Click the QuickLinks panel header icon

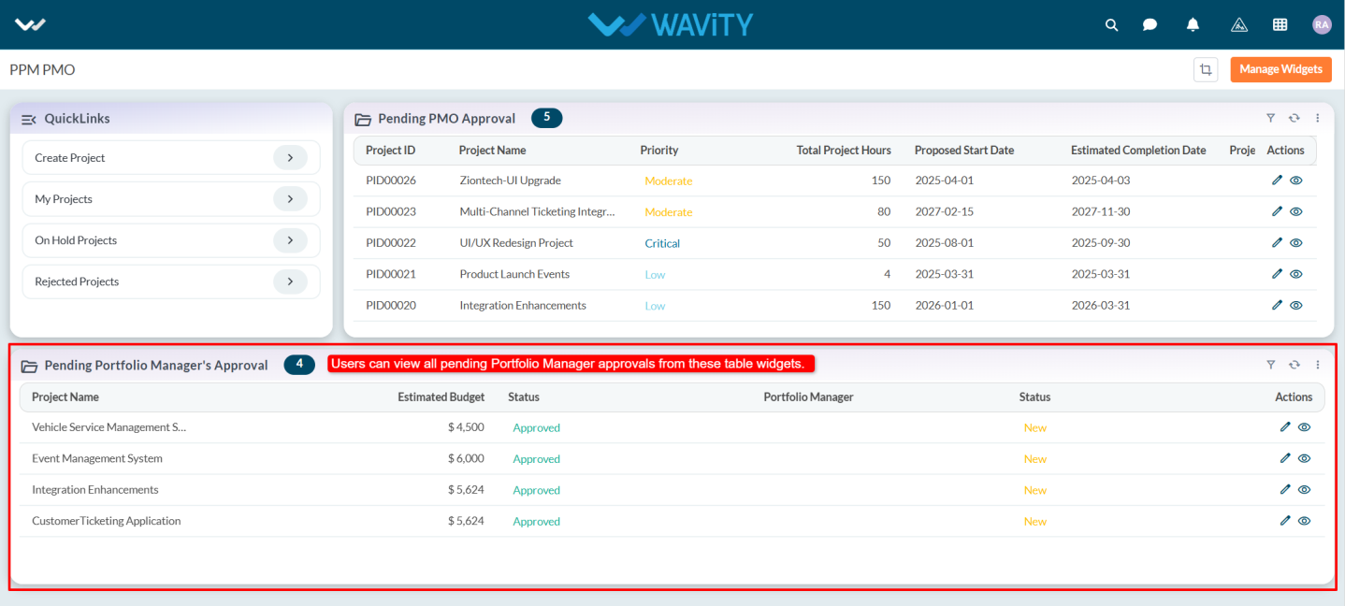[28, 119]
